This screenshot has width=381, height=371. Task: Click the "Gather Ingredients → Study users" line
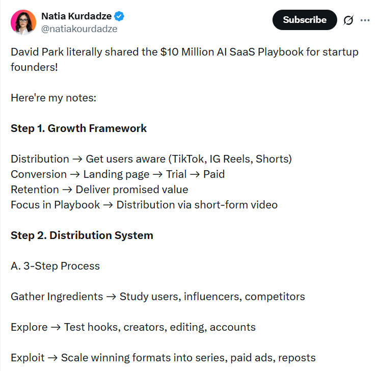pos(157,297)
